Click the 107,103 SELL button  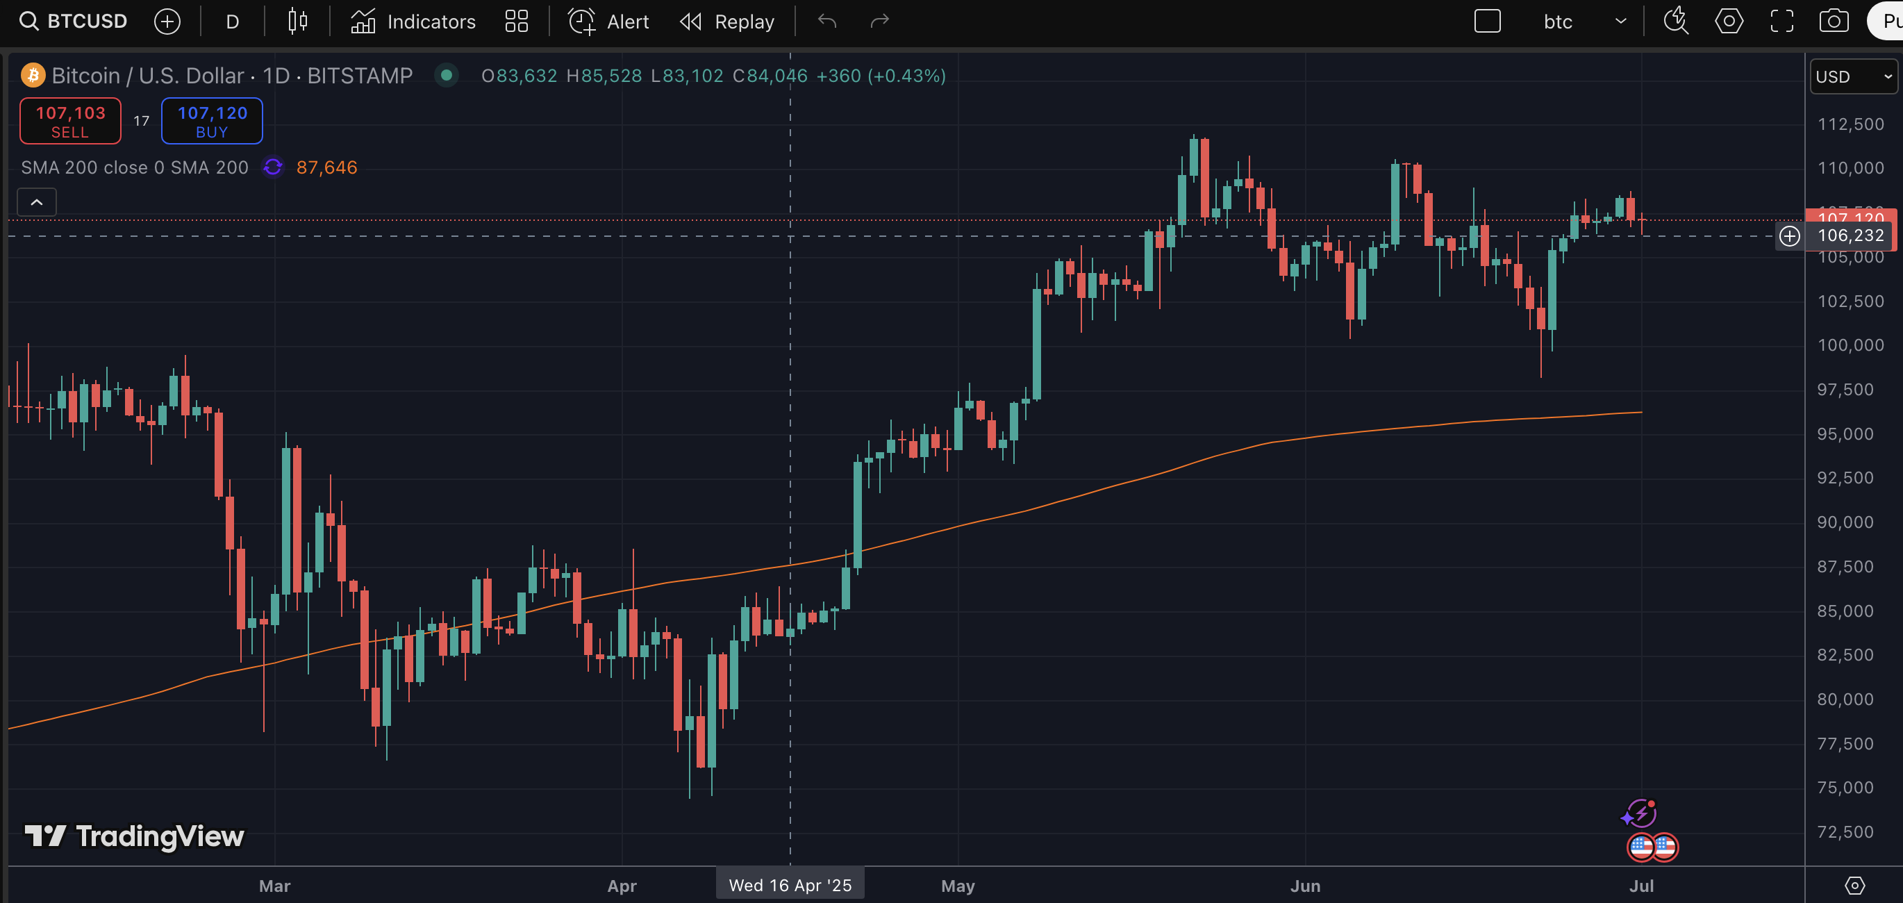pyautogui.click(x=70, y=121)
